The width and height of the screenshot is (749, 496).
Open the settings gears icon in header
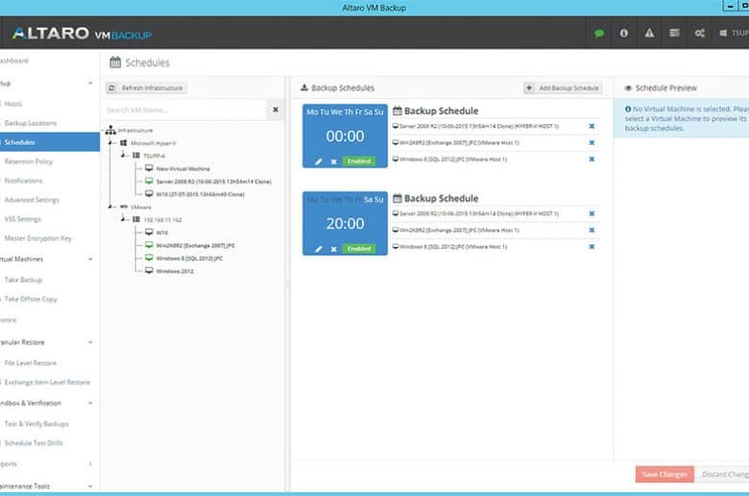(x=700, y=33)
